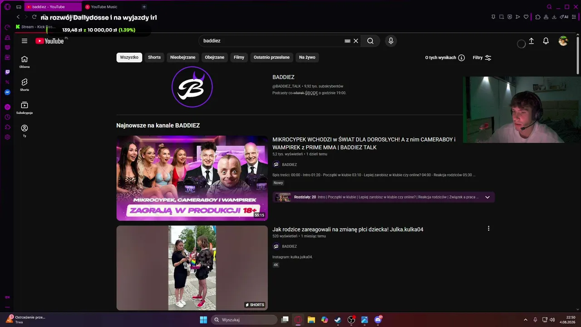Open the Twitch panel in Opera sidebar

pyautogui.click(x=7, y=72)
